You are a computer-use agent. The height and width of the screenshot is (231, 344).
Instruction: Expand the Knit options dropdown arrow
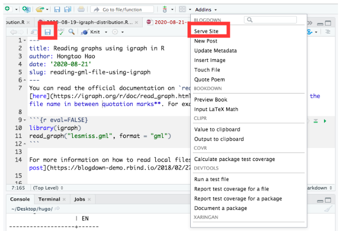106,32
